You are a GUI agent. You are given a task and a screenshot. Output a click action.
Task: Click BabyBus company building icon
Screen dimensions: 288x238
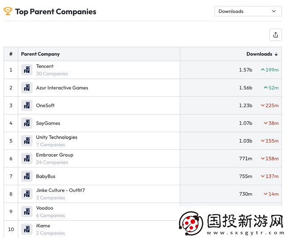pos(27,176)
